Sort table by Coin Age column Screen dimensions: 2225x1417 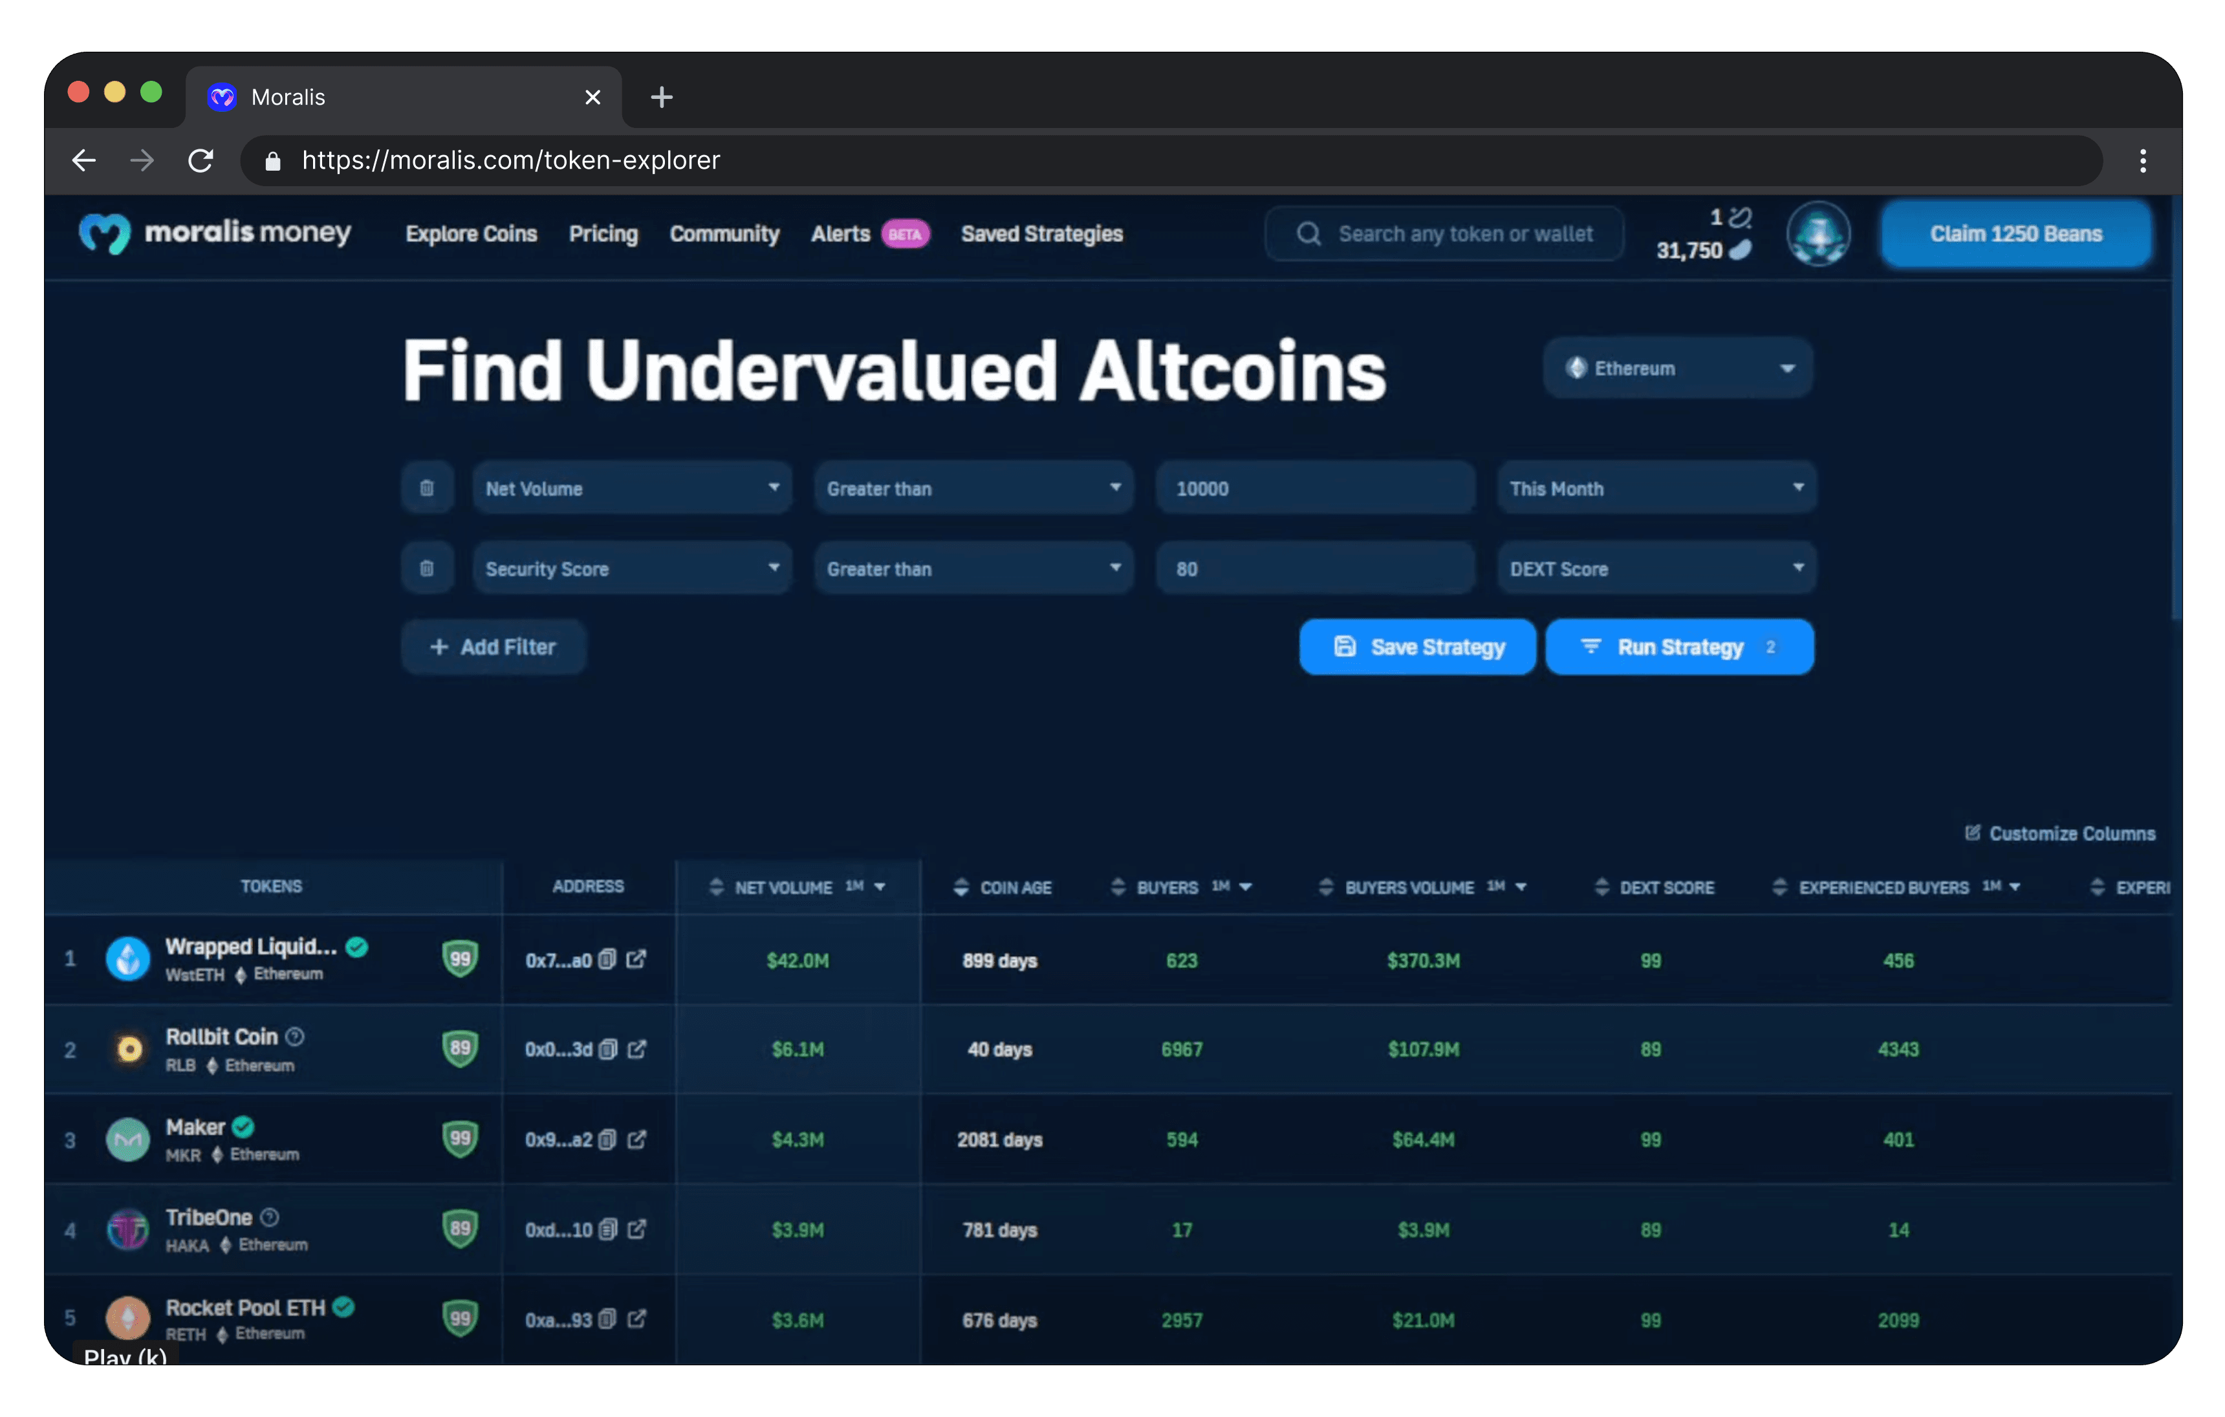[1003, 887]
